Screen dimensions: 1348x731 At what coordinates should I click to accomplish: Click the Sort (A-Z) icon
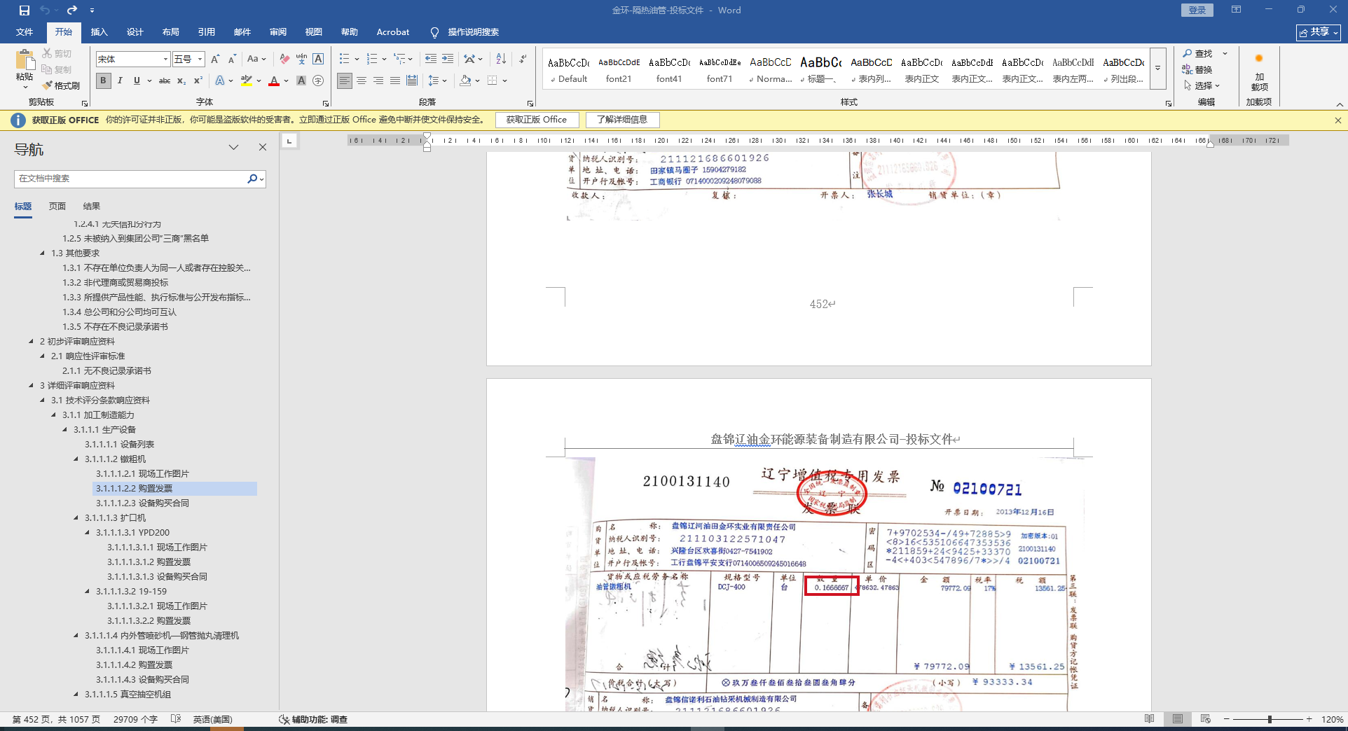501,60
